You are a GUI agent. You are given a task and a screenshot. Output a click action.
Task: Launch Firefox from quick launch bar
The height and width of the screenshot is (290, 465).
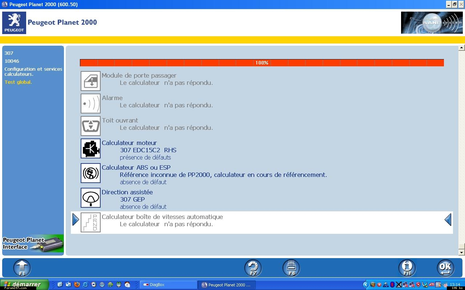pos(77,285)
